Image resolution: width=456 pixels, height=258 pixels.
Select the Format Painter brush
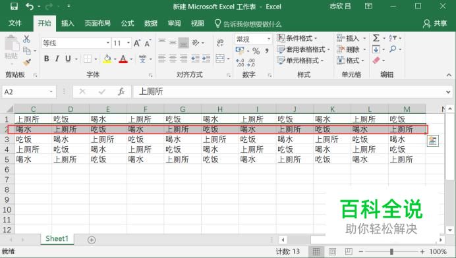coord(27,62)
